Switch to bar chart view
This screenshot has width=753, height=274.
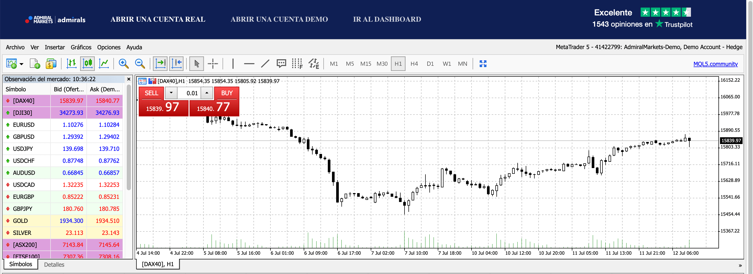71,64
